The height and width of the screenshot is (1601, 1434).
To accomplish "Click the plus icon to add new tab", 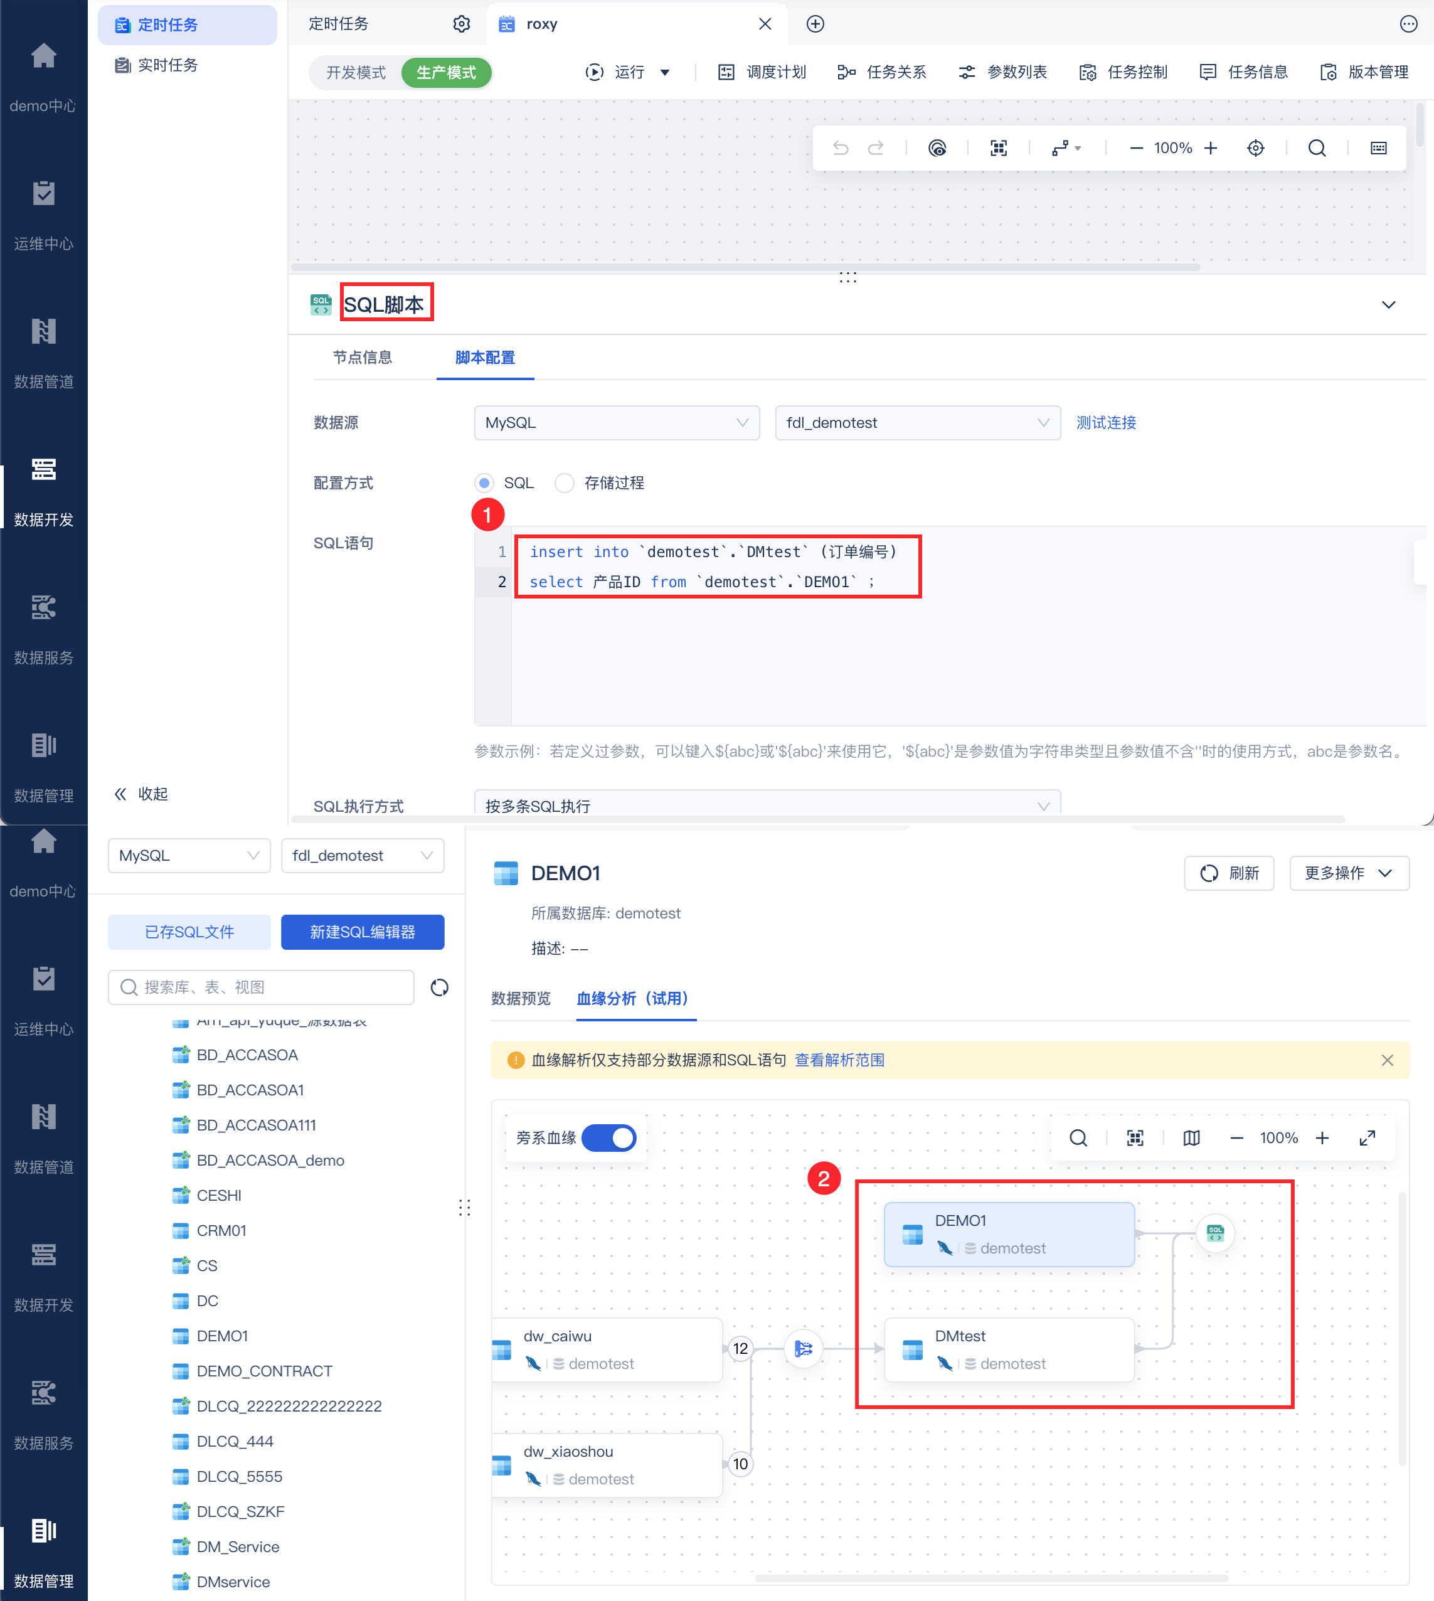I will (815, 24).
